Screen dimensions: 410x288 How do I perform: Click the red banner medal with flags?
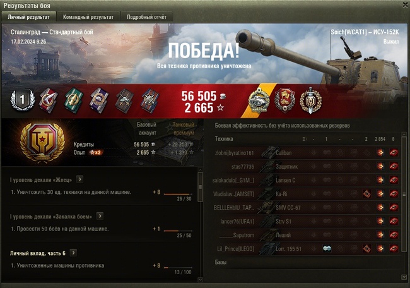284,100
